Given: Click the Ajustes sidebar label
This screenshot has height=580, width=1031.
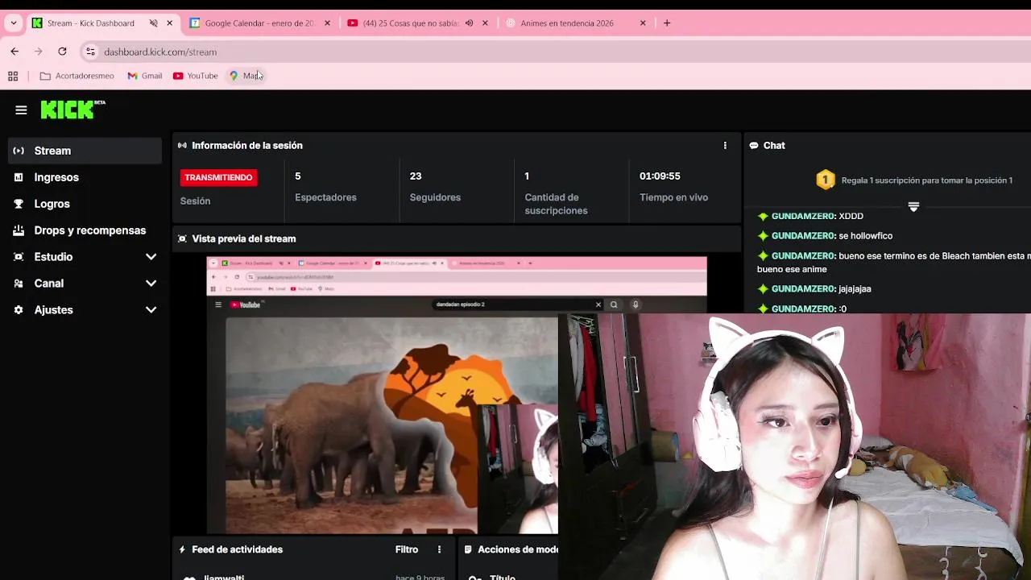Looking at the screenshot, I should tap(53, 310).
